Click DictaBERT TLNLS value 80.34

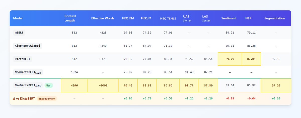pyautogui.click(x=168, y=59)
